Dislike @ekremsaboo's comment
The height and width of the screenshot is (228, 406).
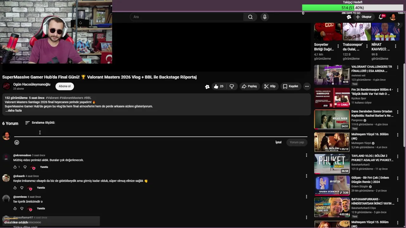coord(25,167)
